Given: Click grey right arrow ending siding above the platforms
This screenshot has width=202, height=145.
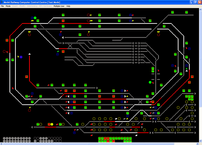Looking at the screenshot, I should tap(97, 88).
